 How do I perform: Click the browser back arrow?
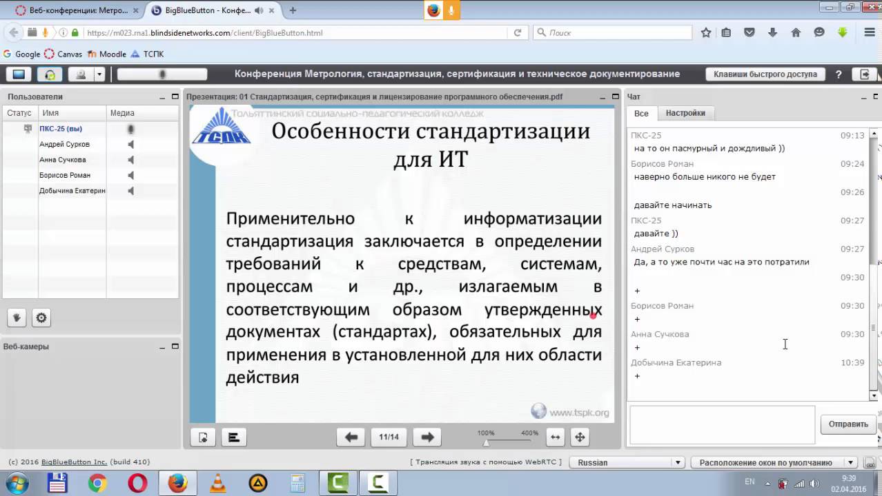12,32
